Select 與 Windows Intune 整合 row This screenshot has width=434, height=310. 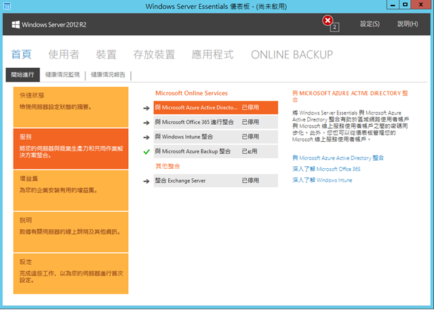(x=216, y=137)
